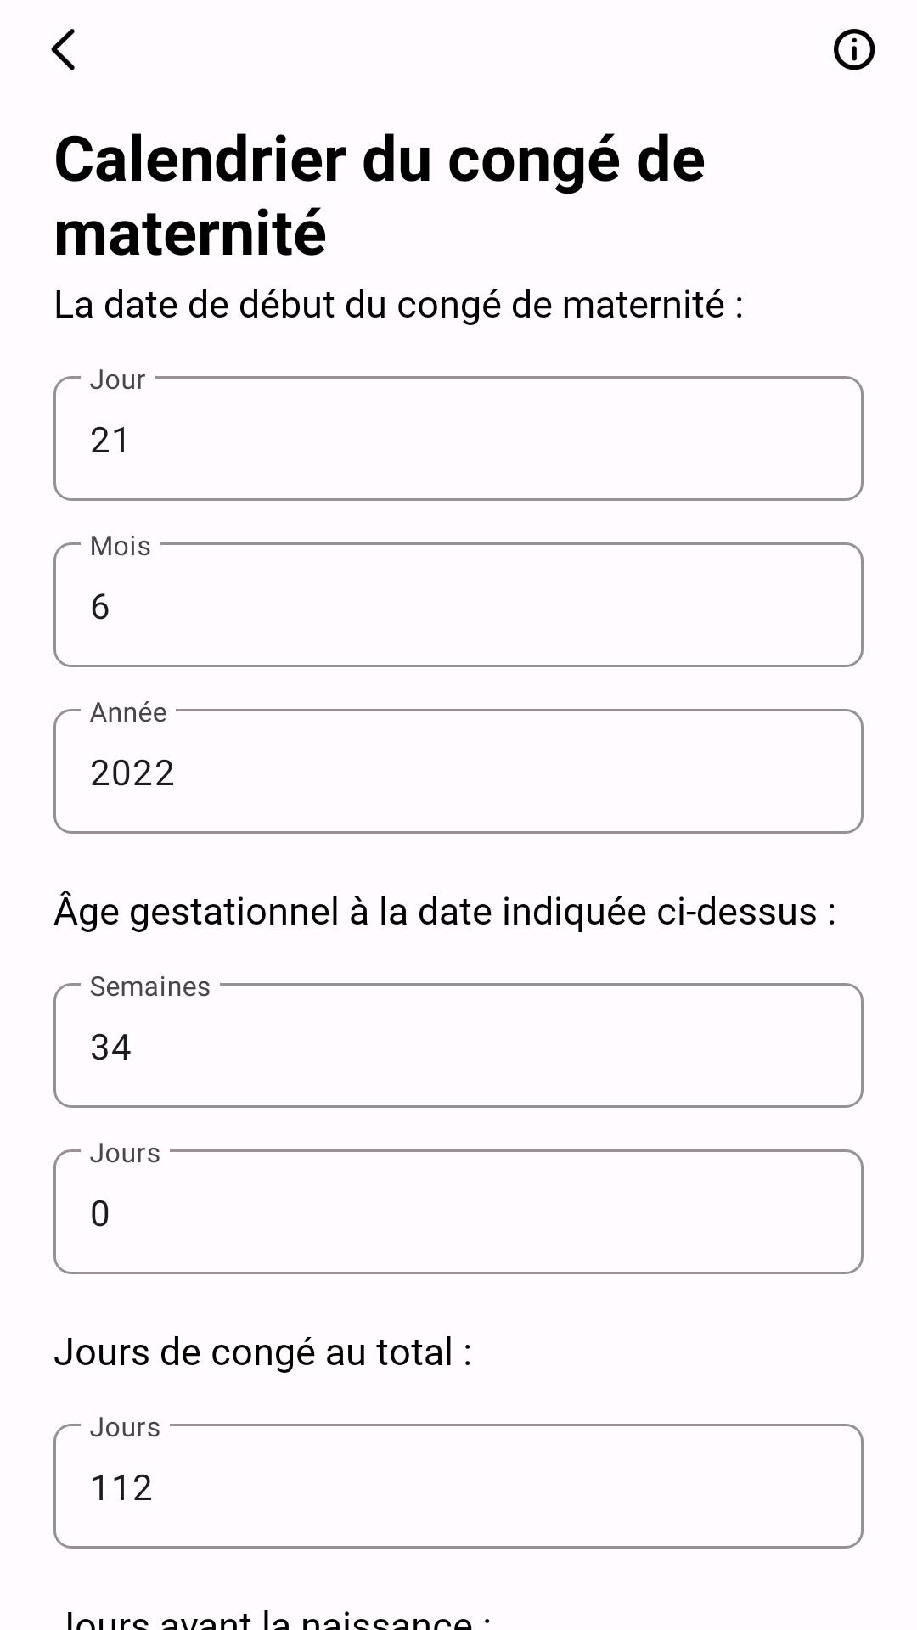The image size is (917, 1630).
Task: Select the Mois input field
Action: pyautogui.click(x=458, y=604)
